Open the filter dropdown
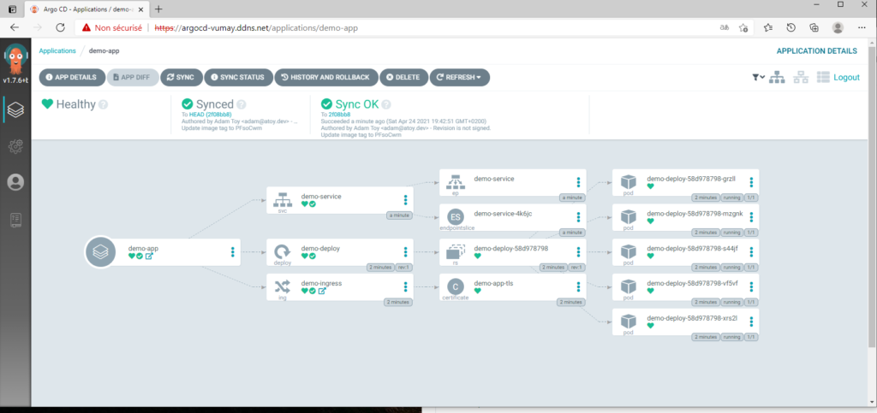 [x=758, y=77]
